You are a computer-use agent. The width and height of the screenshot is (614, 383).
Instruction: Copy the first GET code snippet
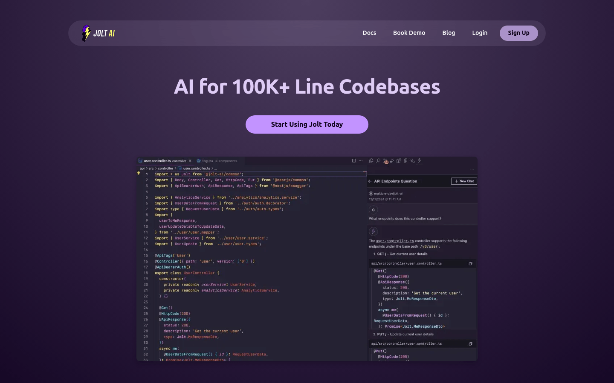470,263
